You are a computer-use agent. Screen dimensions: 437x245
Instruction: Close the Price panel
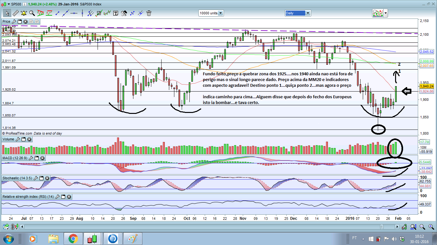tap(25, 21)
